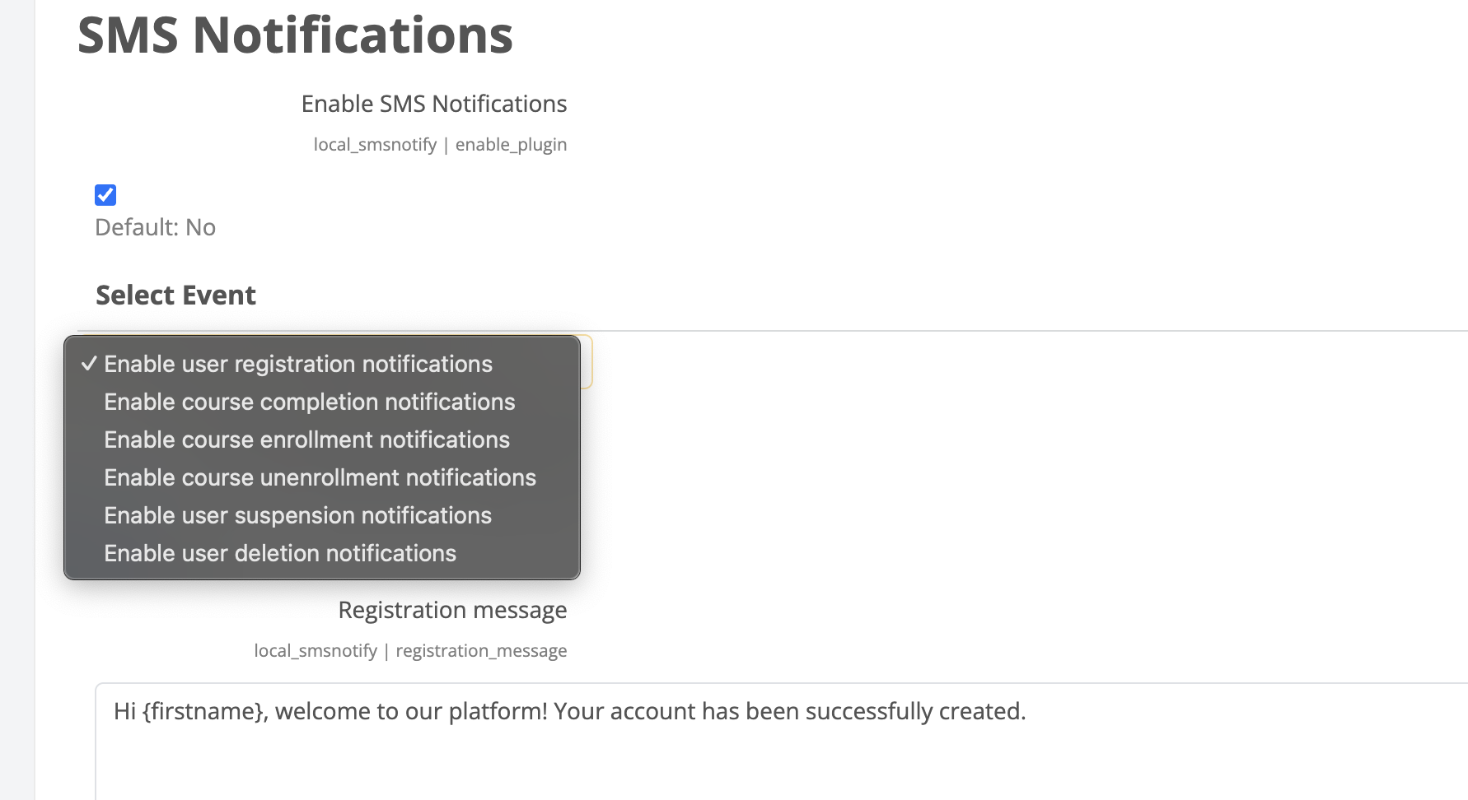Click the local_smsnotify | enable_plugin setting name
Image resolution: width=1468 pixels, height=800 pixels.
pyautogui.click(x=440, y=145)
